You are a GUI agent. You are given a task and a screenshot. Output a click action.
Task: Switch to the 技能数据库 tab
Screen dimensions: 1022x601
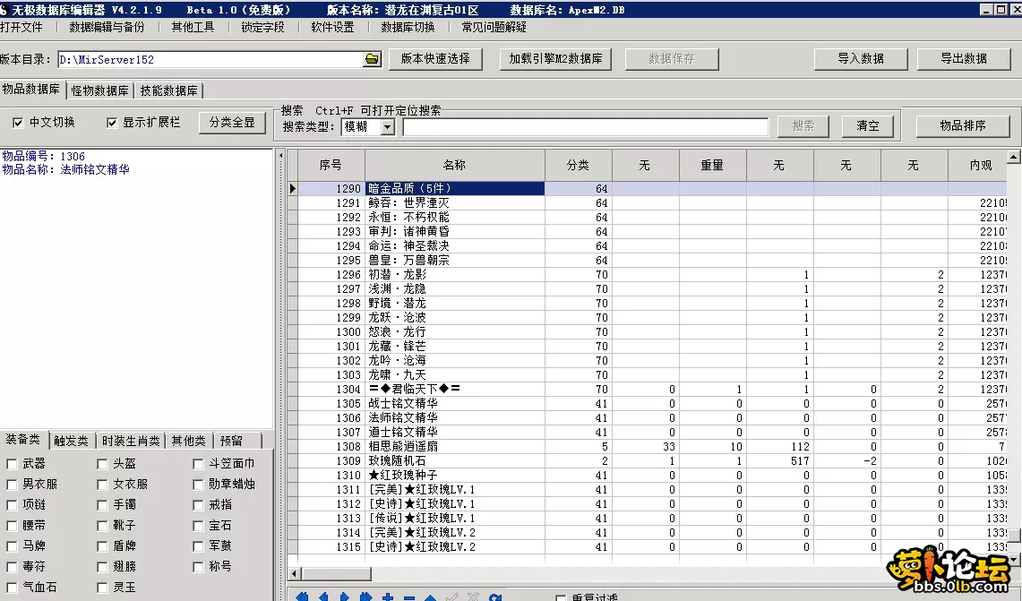tap(168, 90)
